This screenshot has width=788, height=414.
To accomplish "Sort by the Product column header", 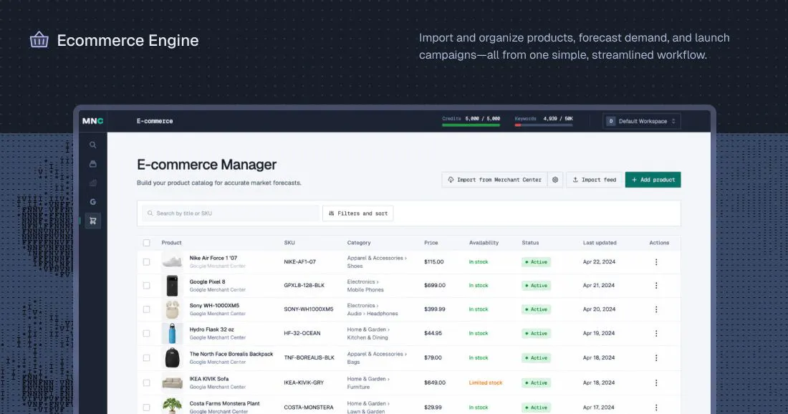I will pyautogui.click(x=171, y=243).
